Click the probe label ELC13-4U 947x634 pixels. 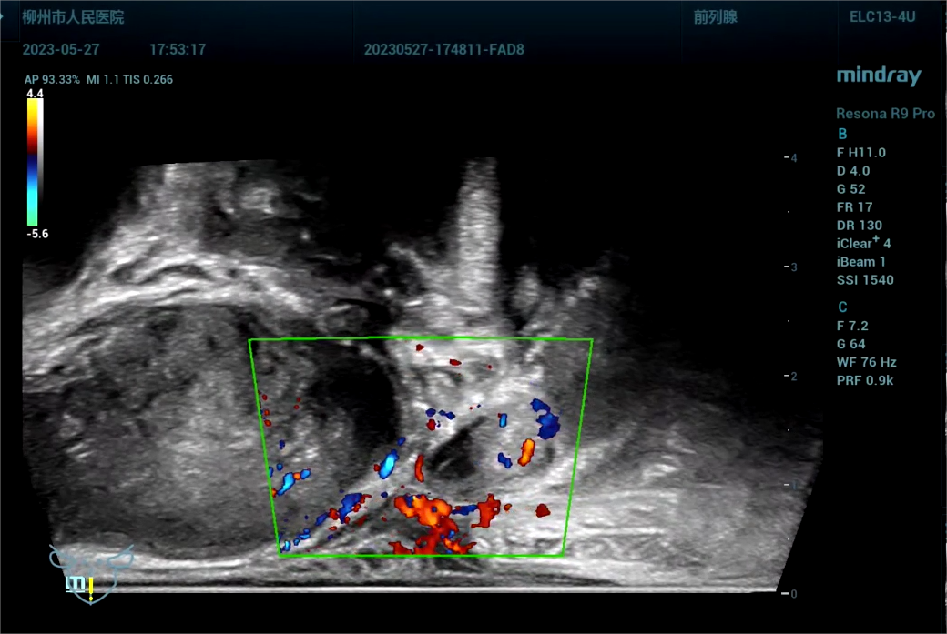[x=881, y=17]
